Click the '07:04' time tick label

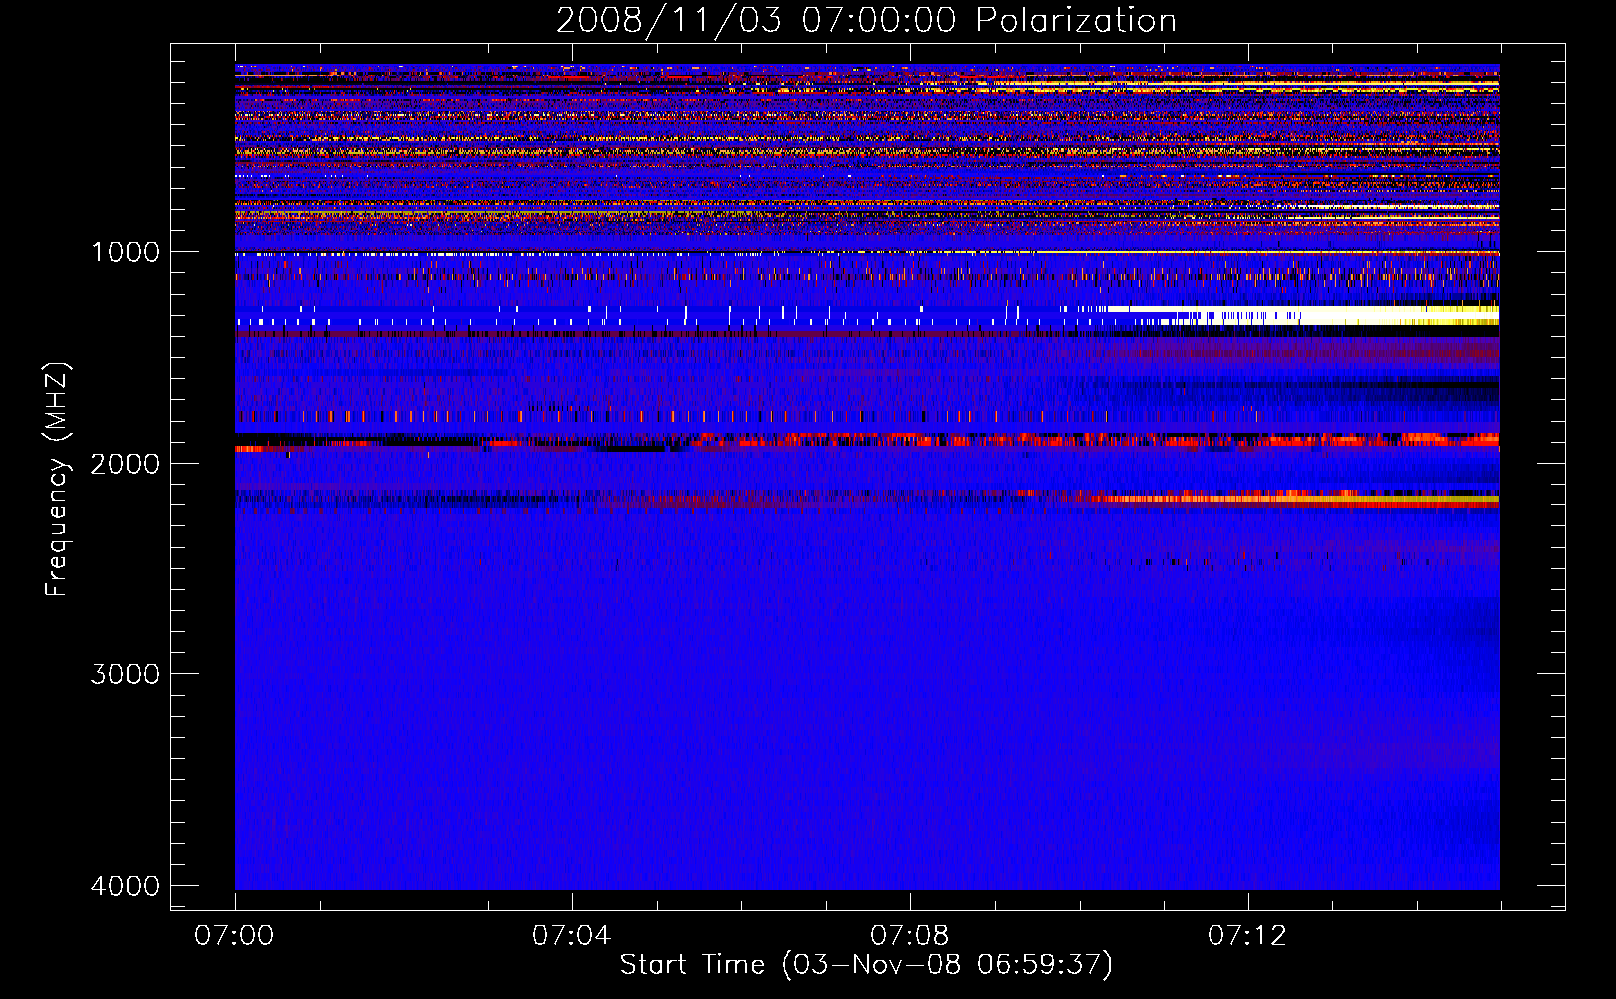(571, 936)
